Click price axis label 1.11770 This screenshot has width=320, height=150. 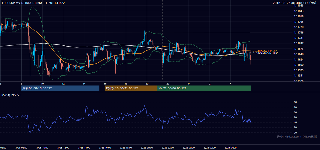[298, 27]
